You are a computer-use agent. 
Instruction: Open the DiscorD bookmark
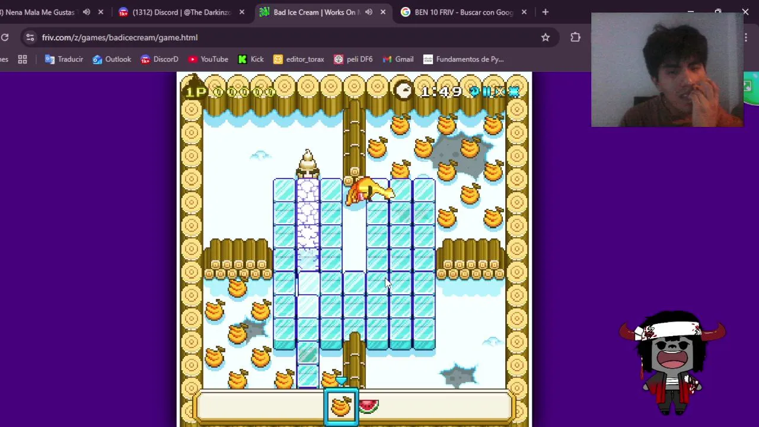[160, 59]
